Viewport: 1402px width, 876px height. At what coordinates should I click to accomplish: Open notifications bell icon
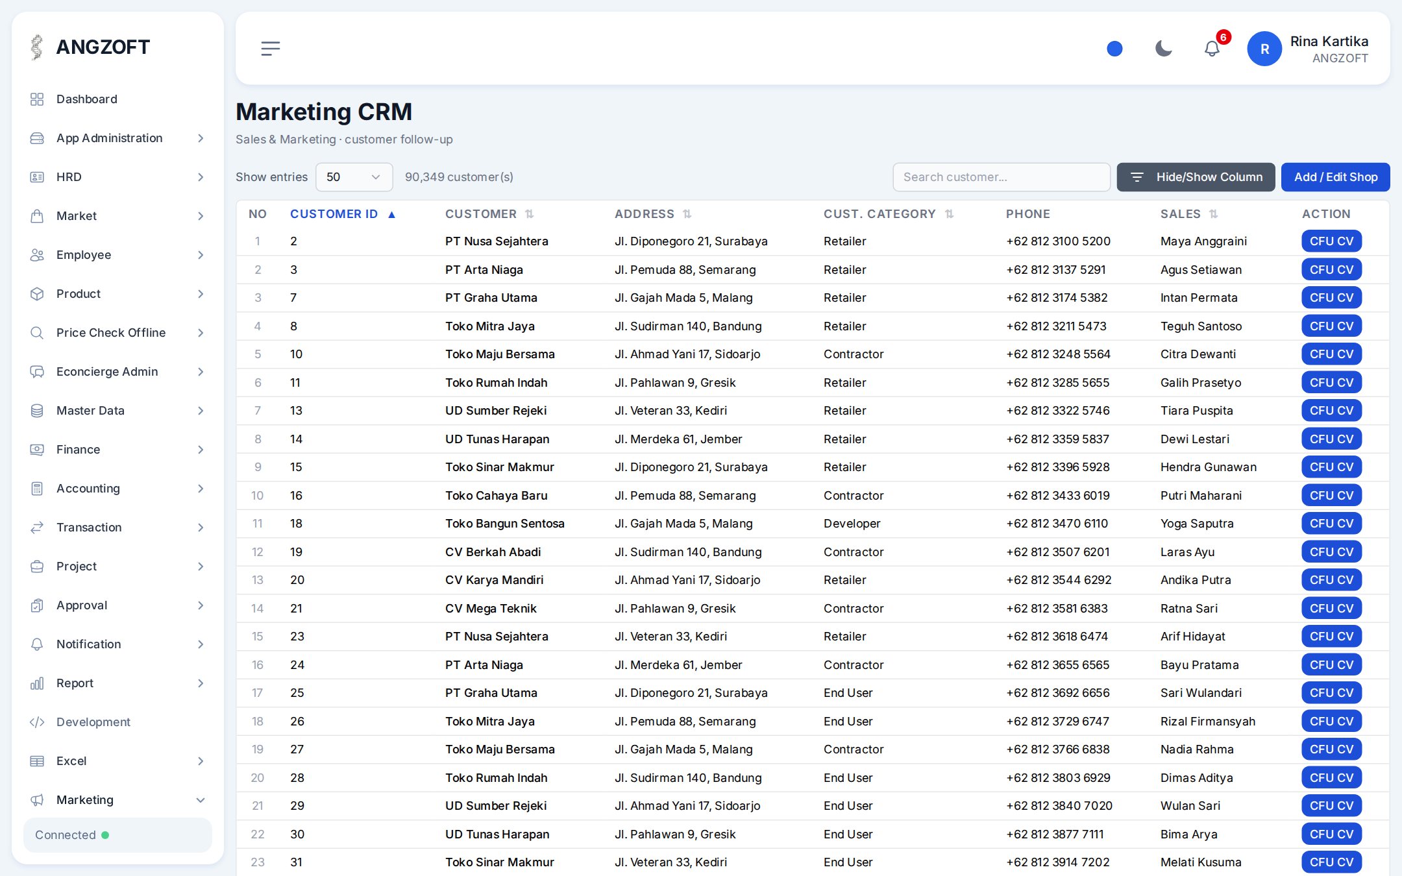1212,49
